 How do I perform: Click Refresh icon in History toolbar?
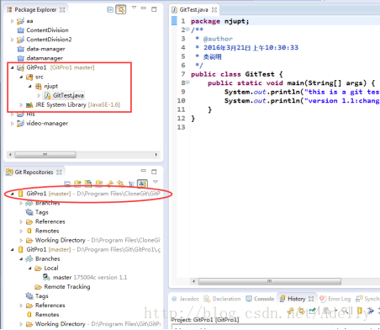coord(291,311)
